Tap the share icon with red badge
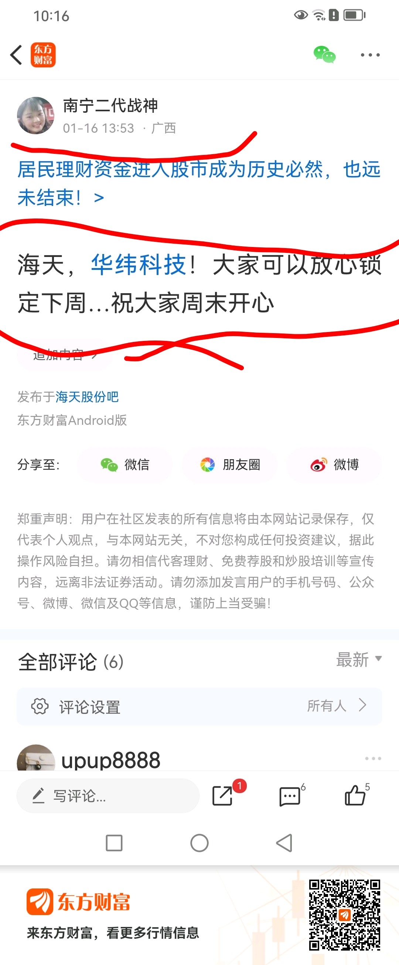The width and height of the screenshot is (399, 965). [223, 796]
